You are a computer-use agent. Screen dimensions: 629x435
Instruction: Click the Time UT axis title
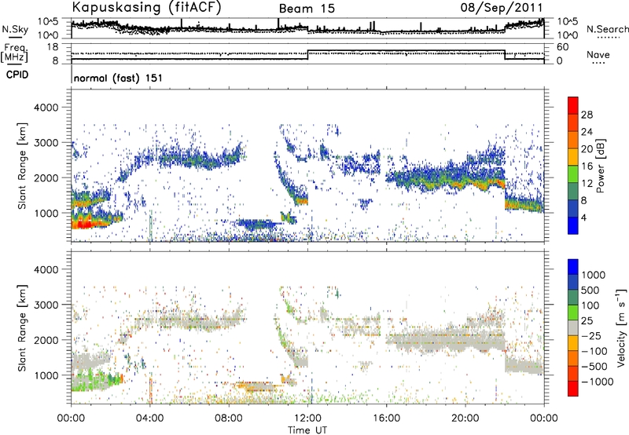coord(307,430)
